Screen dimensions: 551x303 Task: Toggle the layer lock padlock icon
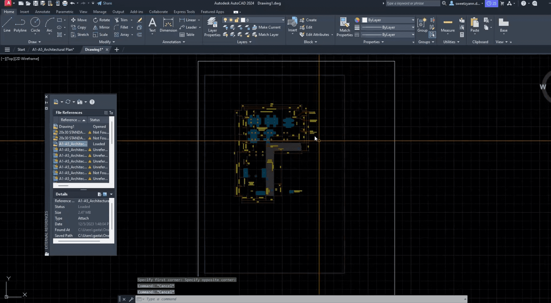237,20
